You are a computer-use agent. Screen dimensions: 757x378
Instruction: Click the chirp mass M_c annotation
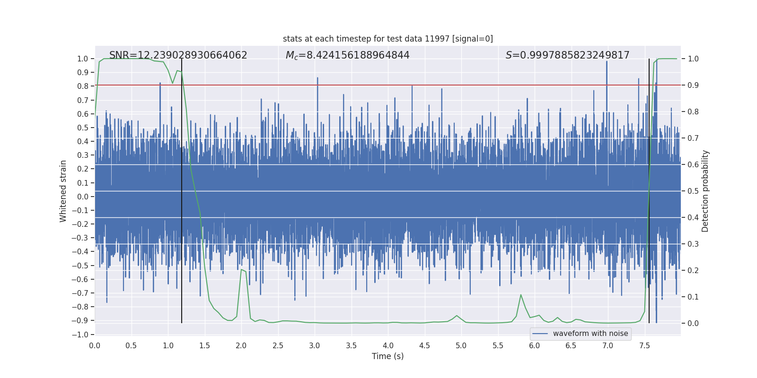[347, 55]
